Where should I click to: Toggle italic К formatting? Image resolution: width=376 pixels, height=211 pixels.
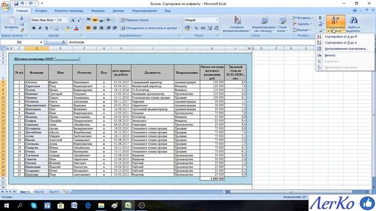click(40, 28)
